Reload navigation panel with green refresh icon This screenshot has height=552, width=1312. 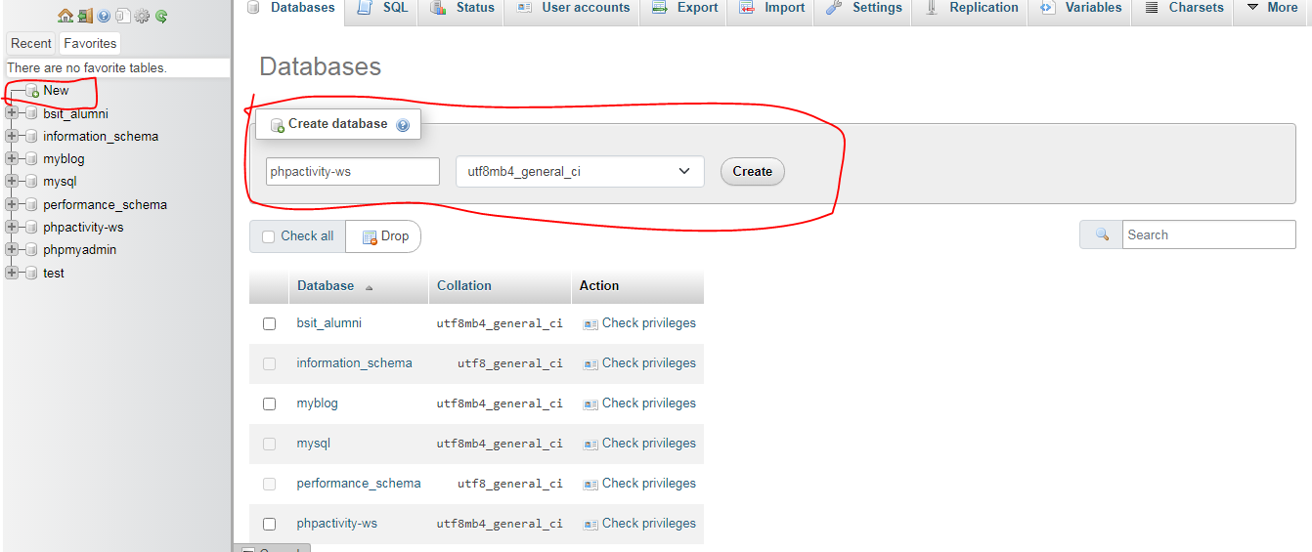coord(161,16)
